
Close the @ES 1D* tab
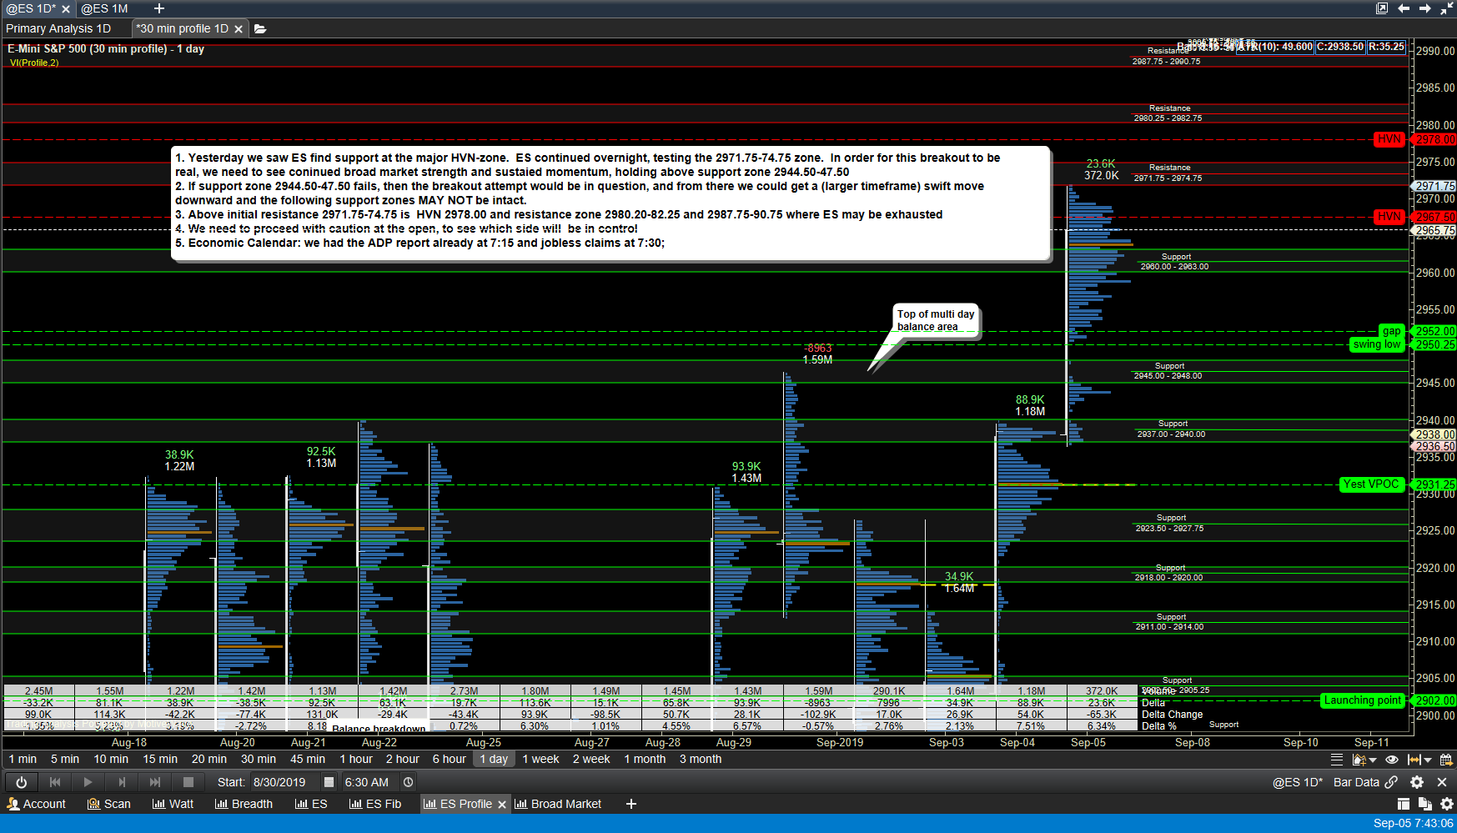coord(66,9)
